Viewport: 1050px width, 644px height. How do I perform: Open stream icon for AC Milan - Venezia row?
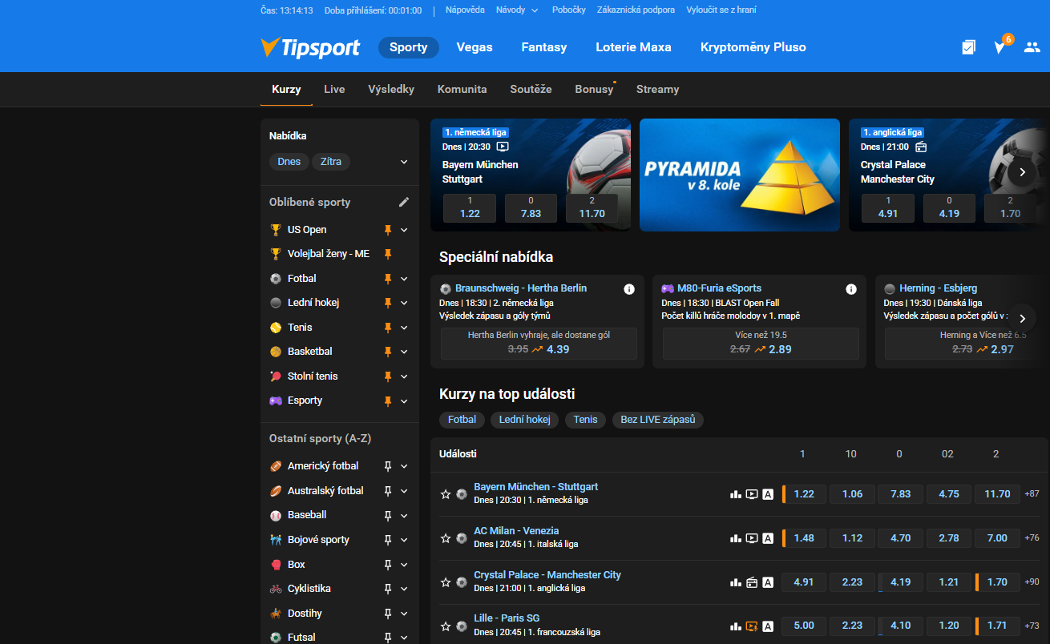[x=752, y=538]
